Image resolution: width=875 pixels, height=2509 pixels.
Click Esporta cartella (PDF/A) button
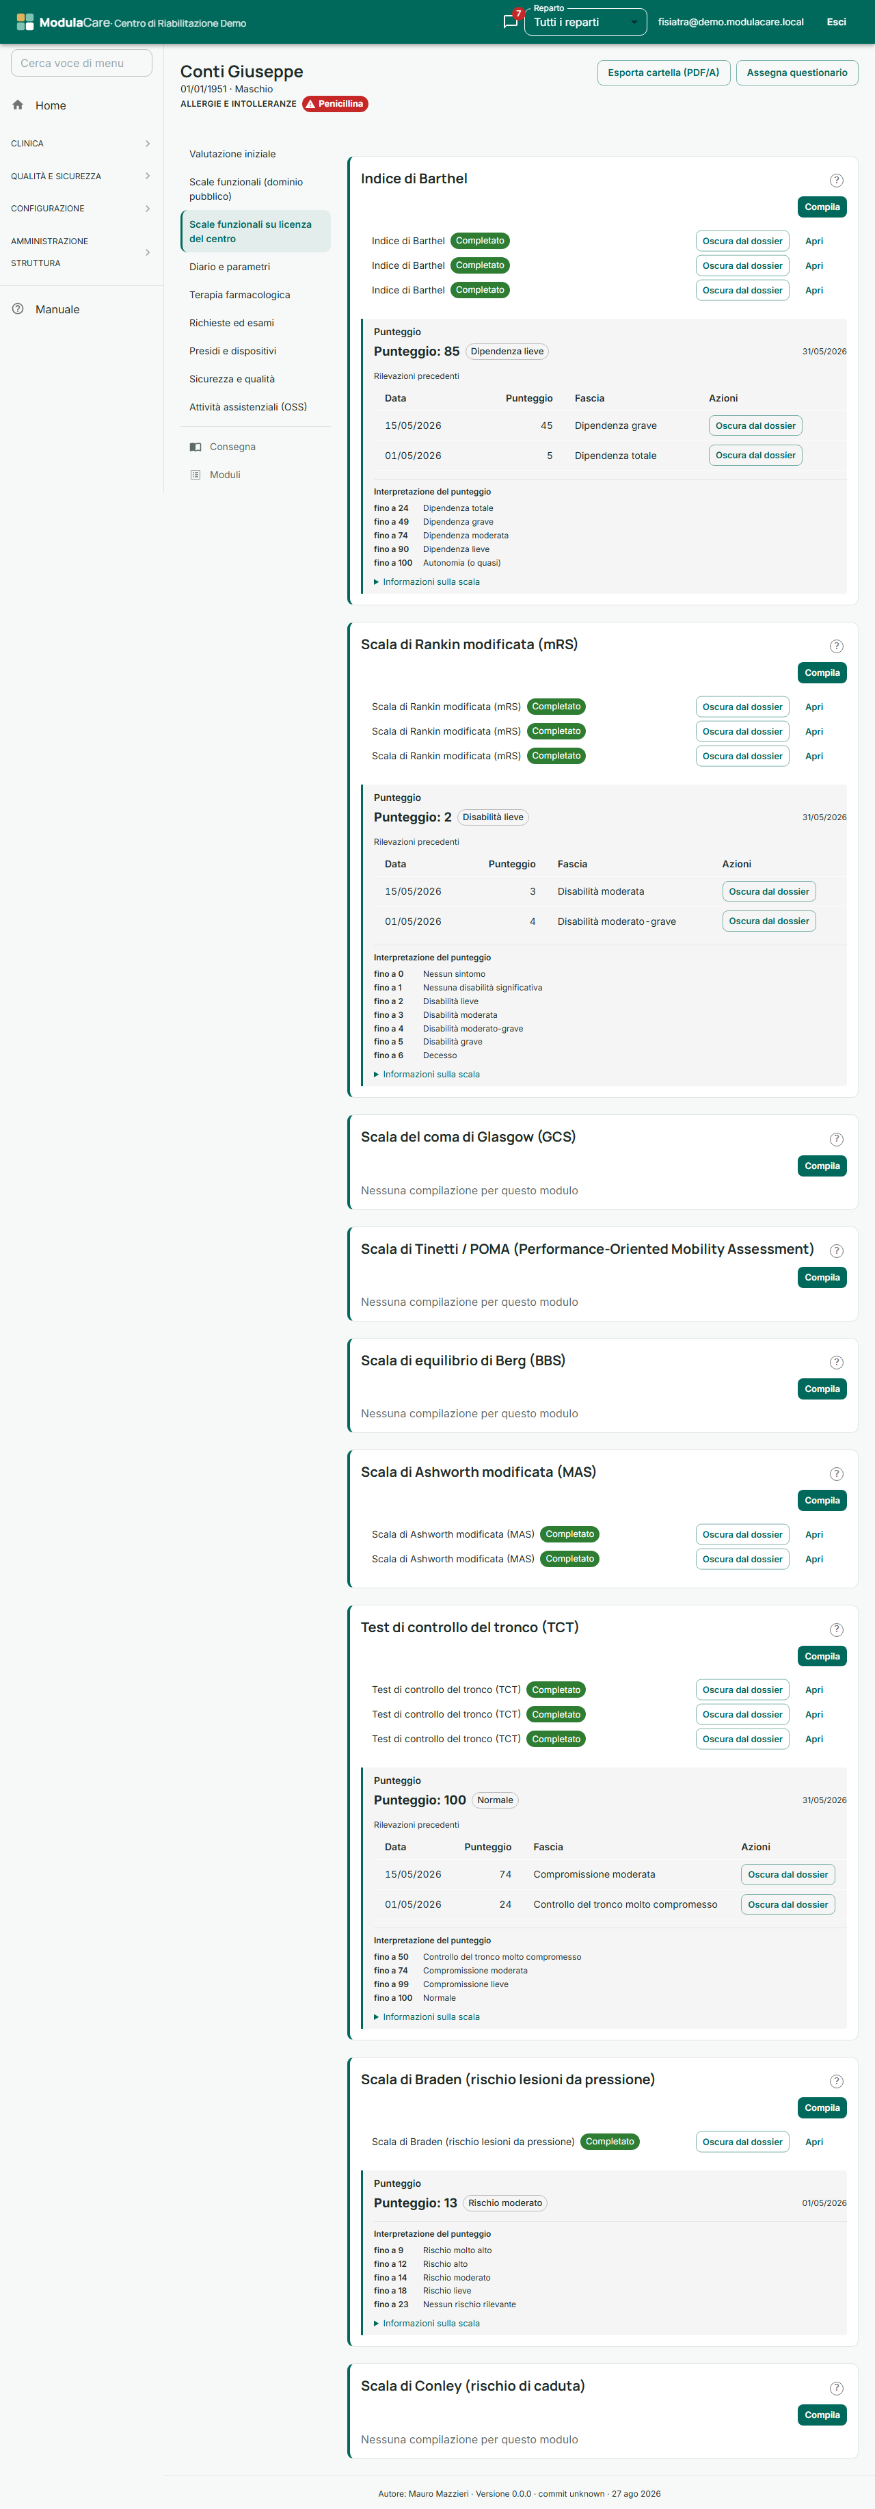coord(664,73)
